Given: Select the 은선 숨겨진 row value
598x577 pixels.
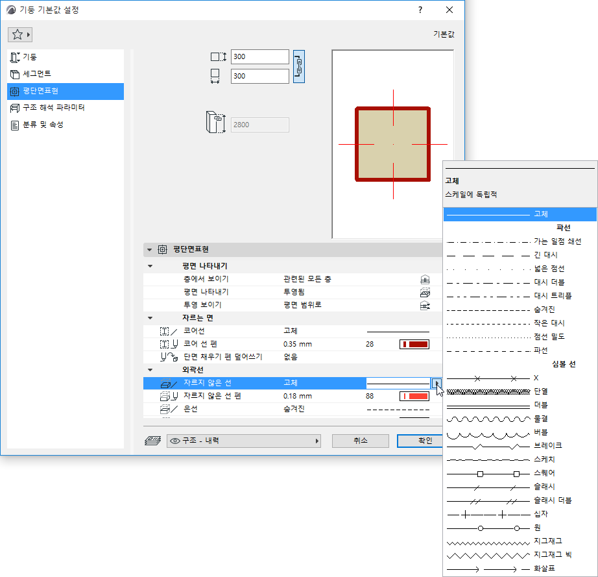Looking at the screenshot, I should coord(294,409).
